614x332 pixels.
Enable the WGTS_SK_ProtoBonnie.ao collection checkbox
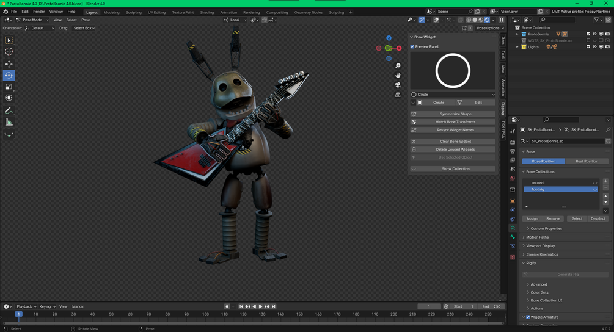click(x=588, y=40)
